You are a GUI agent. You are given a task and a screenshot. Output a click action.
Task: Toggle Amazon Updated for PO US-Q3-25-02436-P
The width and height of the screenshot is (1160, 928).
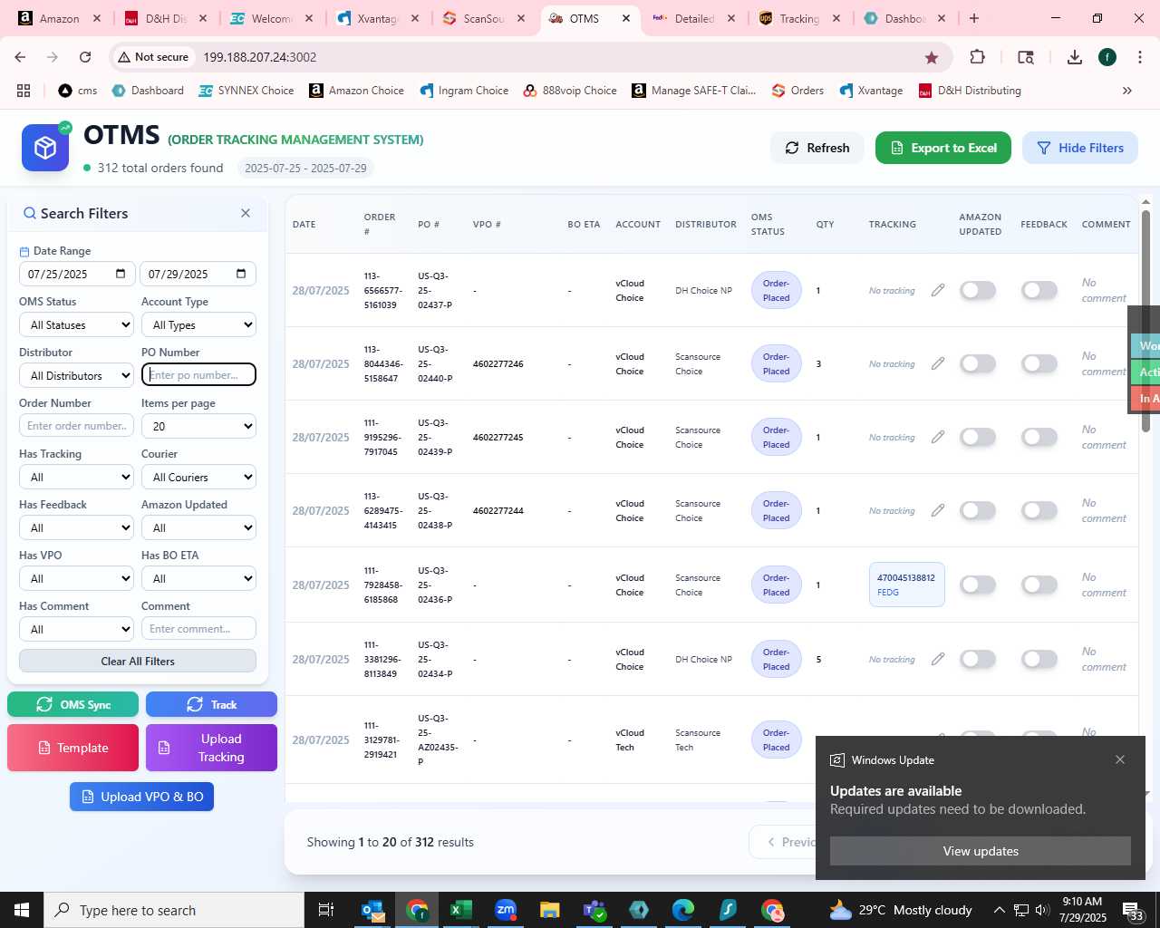tap(978, 585)
